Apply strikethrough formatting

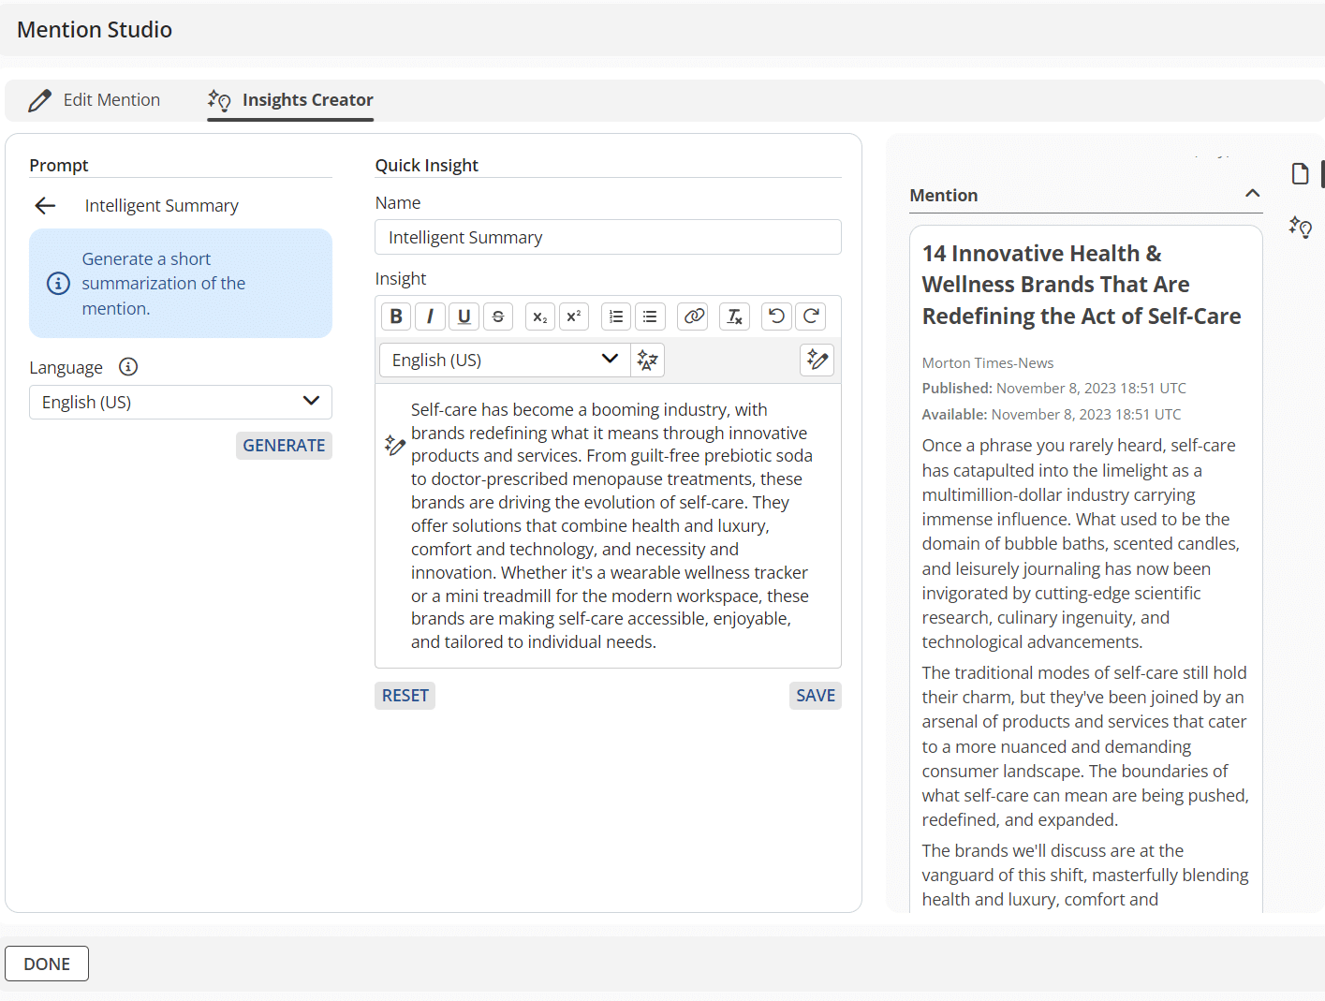point(498,316)
